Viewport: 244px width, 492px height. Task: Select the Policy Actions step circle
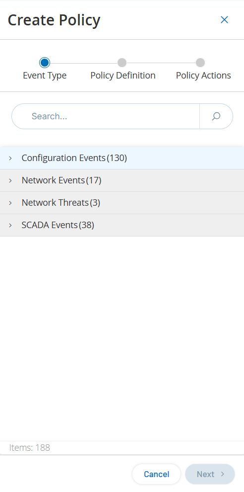200,63
